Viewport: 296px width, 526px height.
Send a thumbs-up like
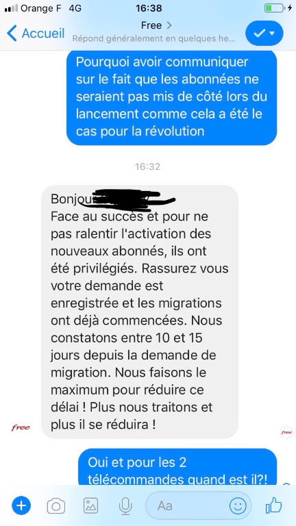[273, 505]
